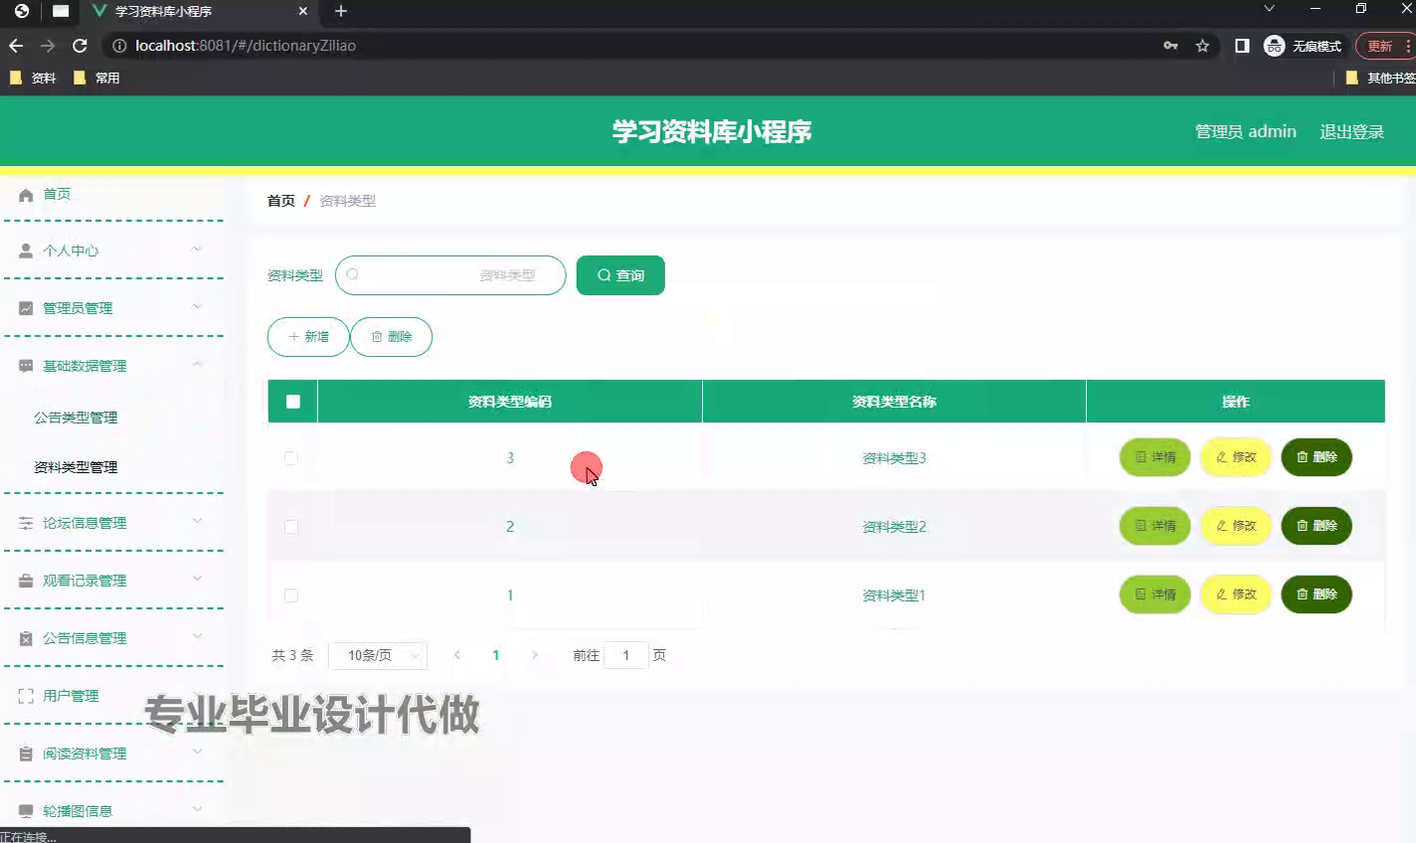The width and height of the screenshot is (1416, 843).
Task: Click the chat icon for 基础数据管理
Action: click(26, 366)
